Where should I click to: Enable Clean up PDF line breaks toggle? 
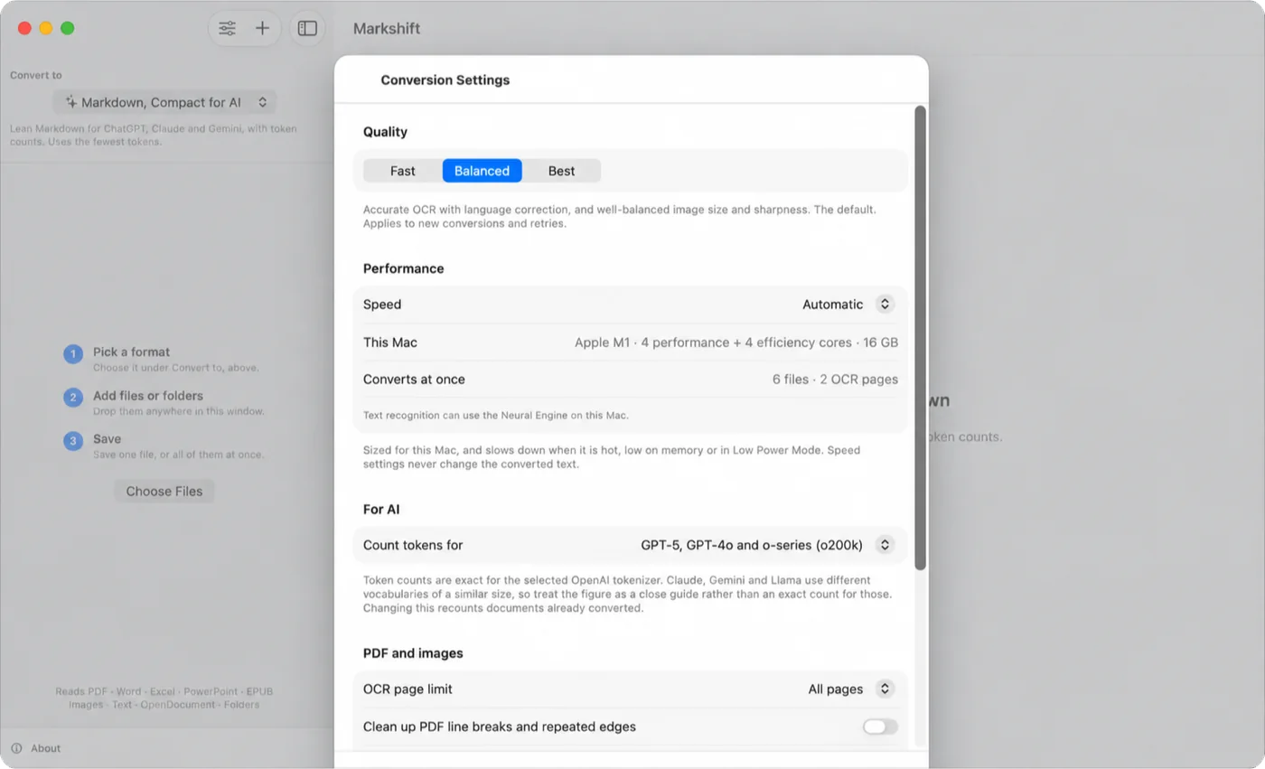[x=880, y=727]
